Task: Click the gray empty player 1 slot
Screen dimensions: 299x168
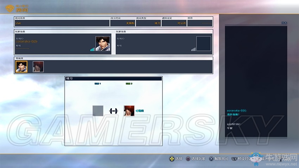Action: coord(98,111)
